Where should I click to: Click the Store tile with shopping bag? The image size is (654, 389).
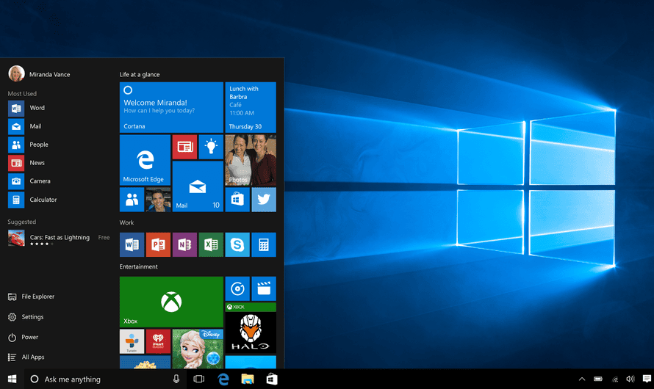(x=237, y=200)
